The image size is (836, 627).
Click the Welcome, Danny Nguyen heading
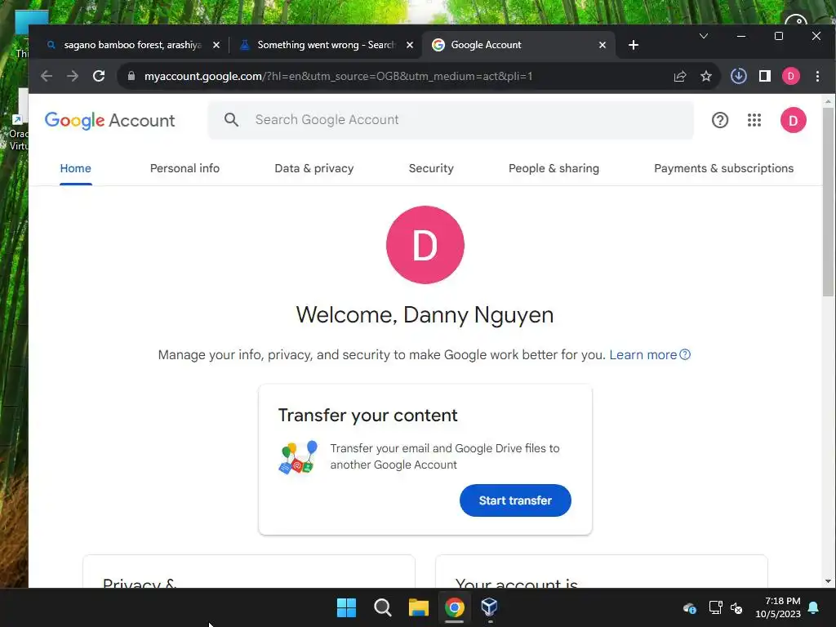[x=425, y=315]
